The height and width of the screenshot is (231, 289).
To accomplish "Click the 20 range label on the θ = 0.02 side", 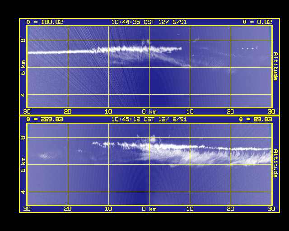I will 231,111.
